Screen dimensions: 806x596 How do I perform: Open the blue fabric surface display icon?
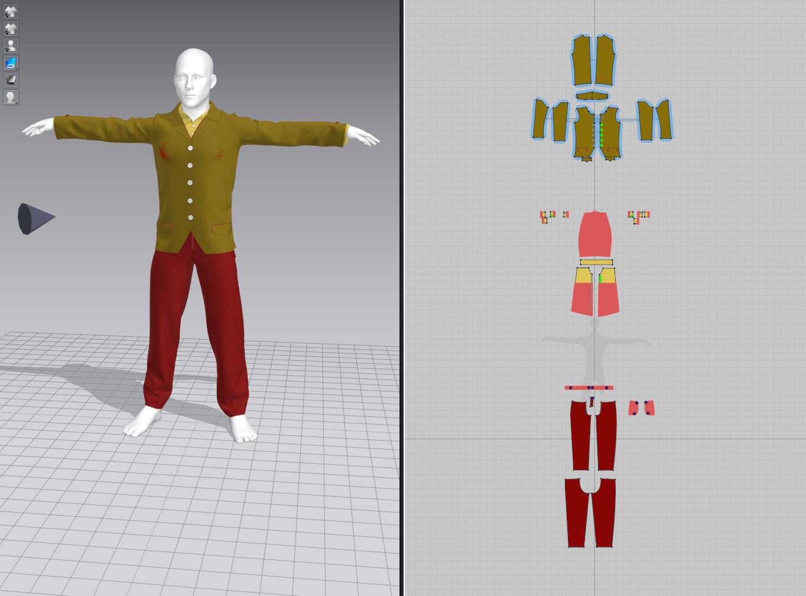pos(11,63)
